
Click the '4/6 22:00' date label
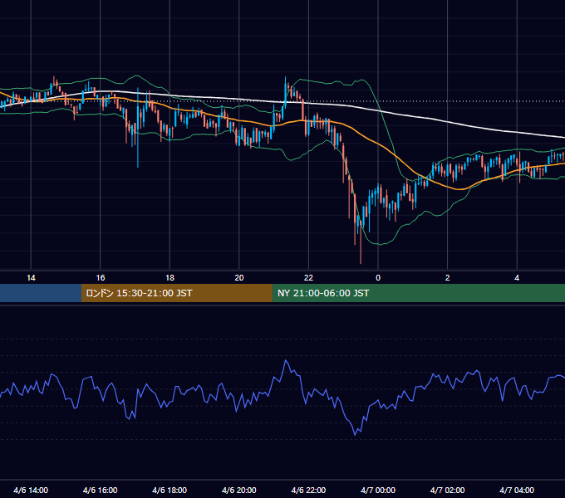click(x=308, y=490)
